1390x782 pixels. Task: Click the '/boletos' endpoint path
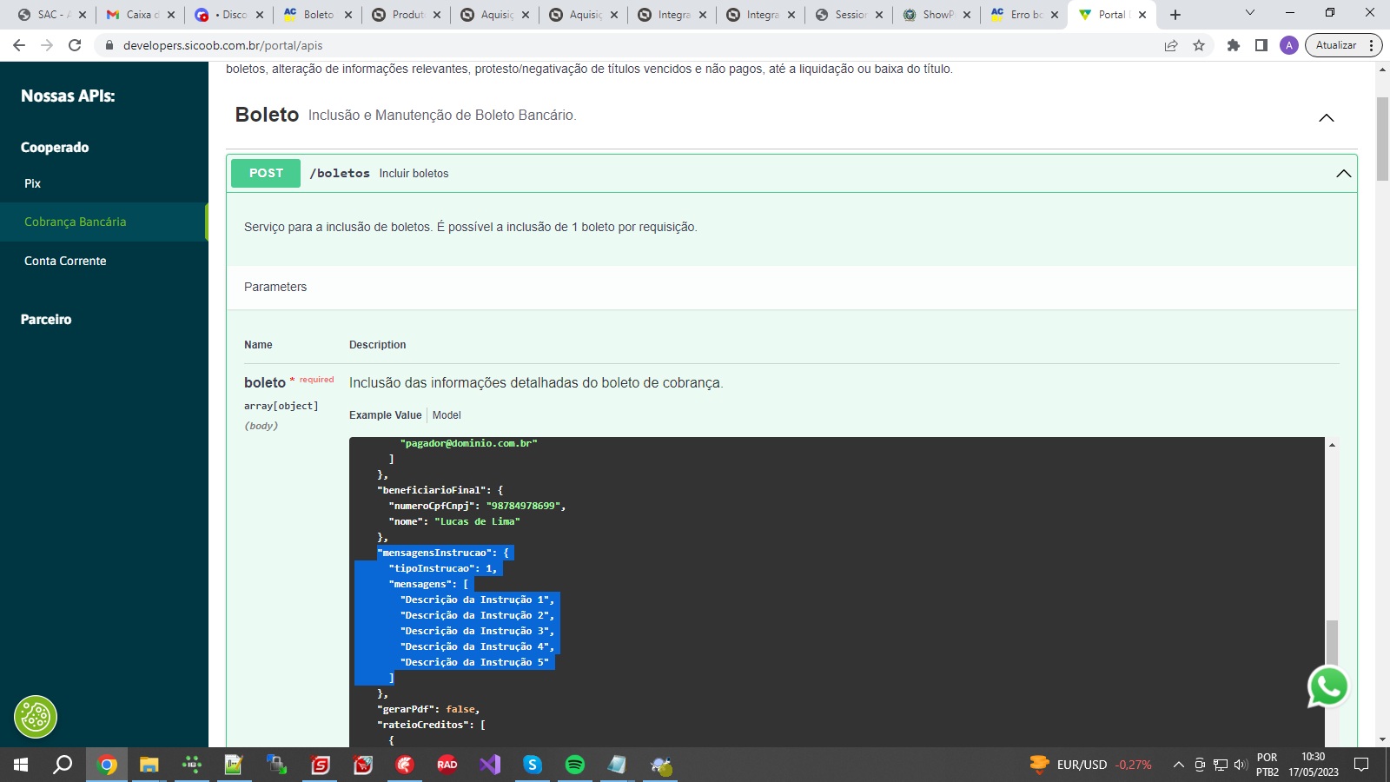340,174
